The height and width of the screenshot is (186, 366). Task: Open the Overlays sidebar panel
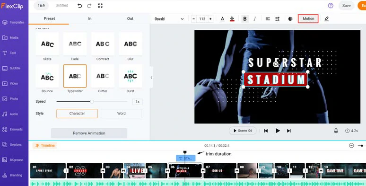coord(12,145)
